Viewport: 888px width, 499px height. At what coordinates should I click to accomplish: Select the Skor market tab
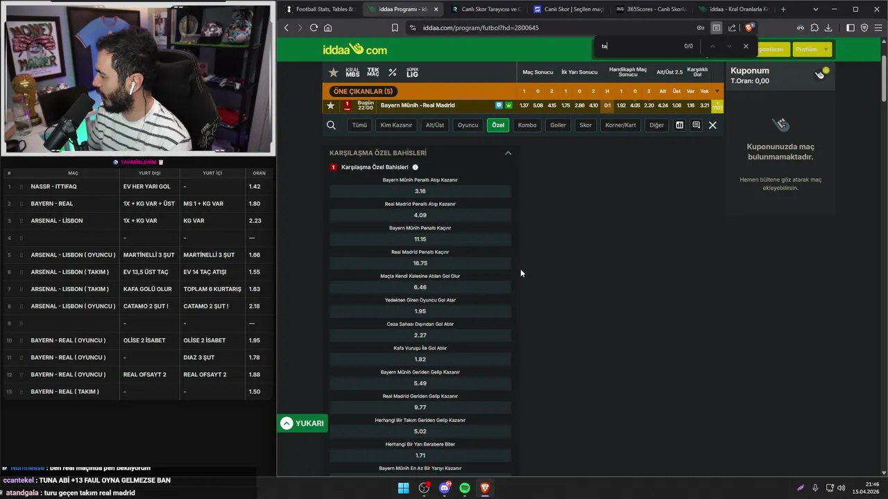tap(586, 125)
